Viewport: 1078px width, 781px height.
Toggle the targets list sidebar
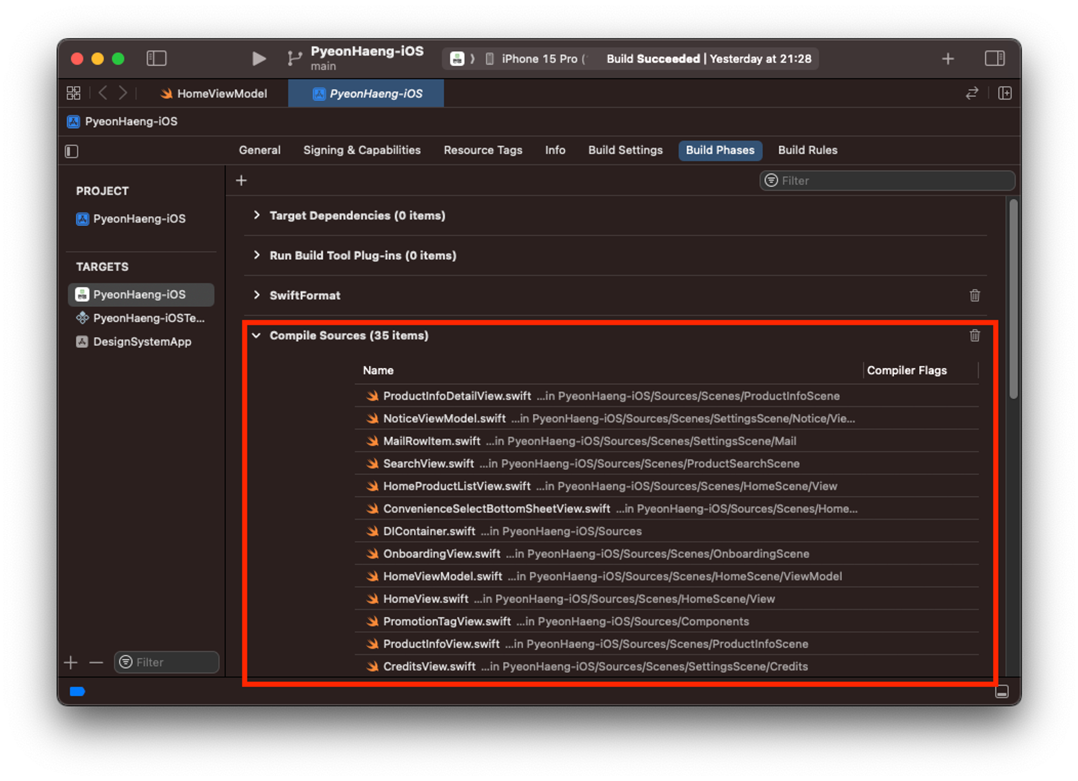coord(72,151)
